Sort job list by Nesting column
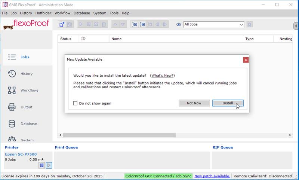 click(x=283, y=39)
